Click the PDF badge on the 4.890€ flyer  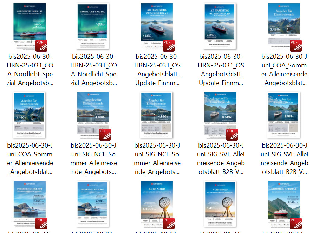105,135
